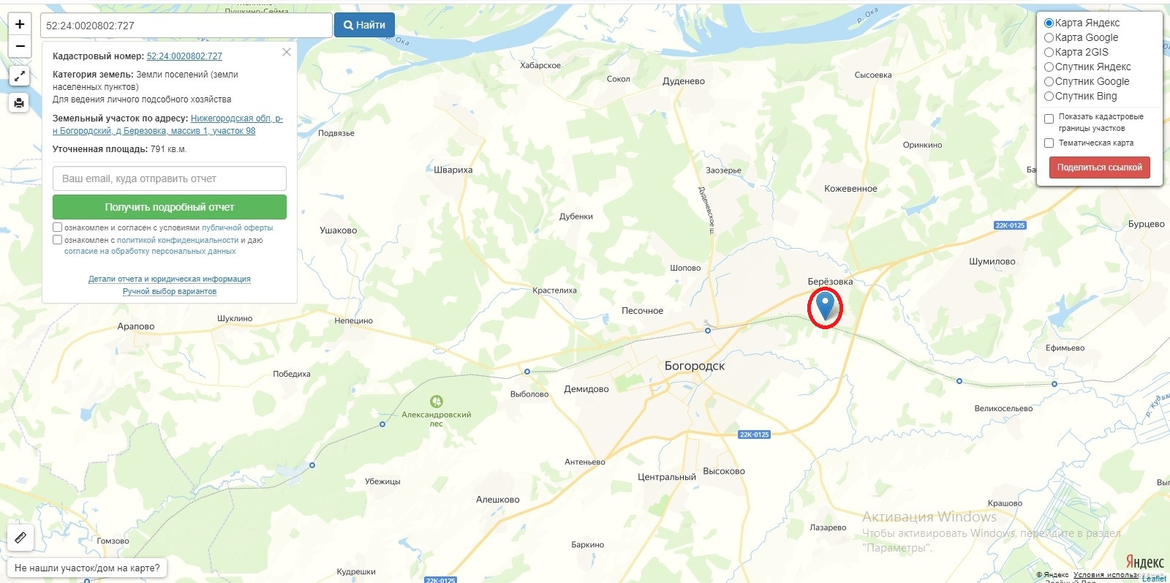Close the cadastral info panel
This screenshot has height=583, width=1170.
pos(287,52)
